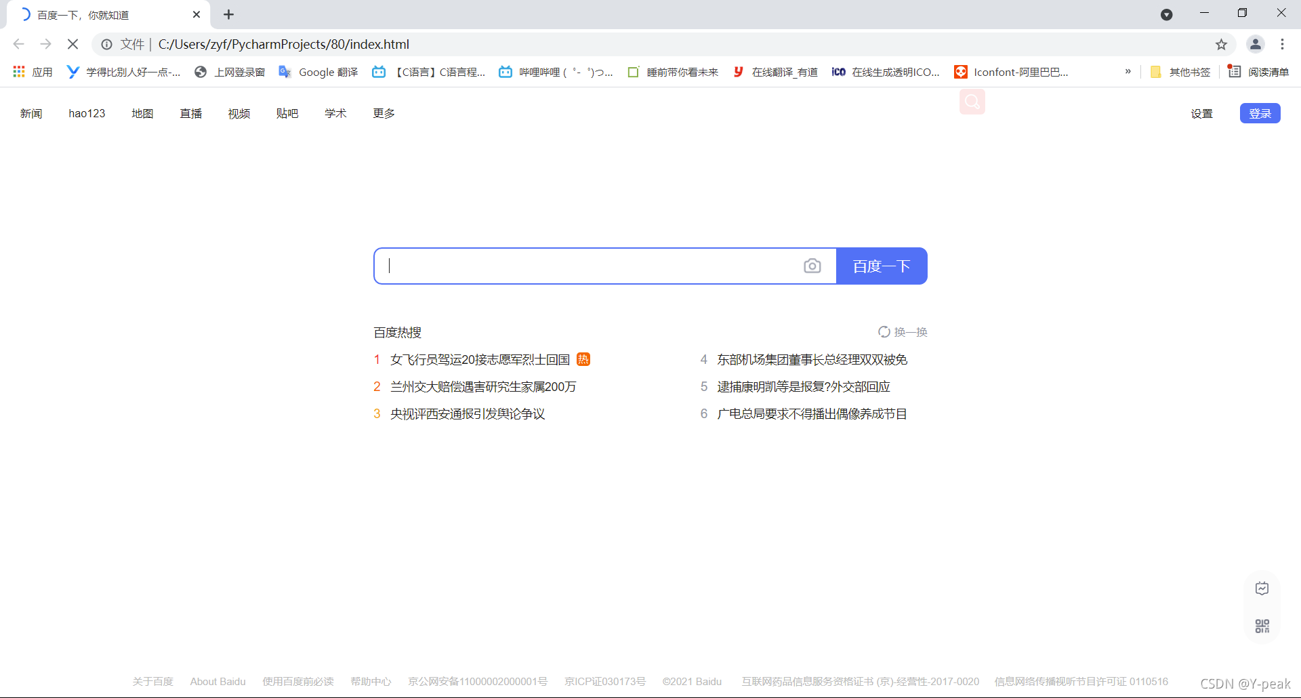Bookmark this page with the star icon
The height and width of the screenshot is (698, 1301).
(1221, 45)
